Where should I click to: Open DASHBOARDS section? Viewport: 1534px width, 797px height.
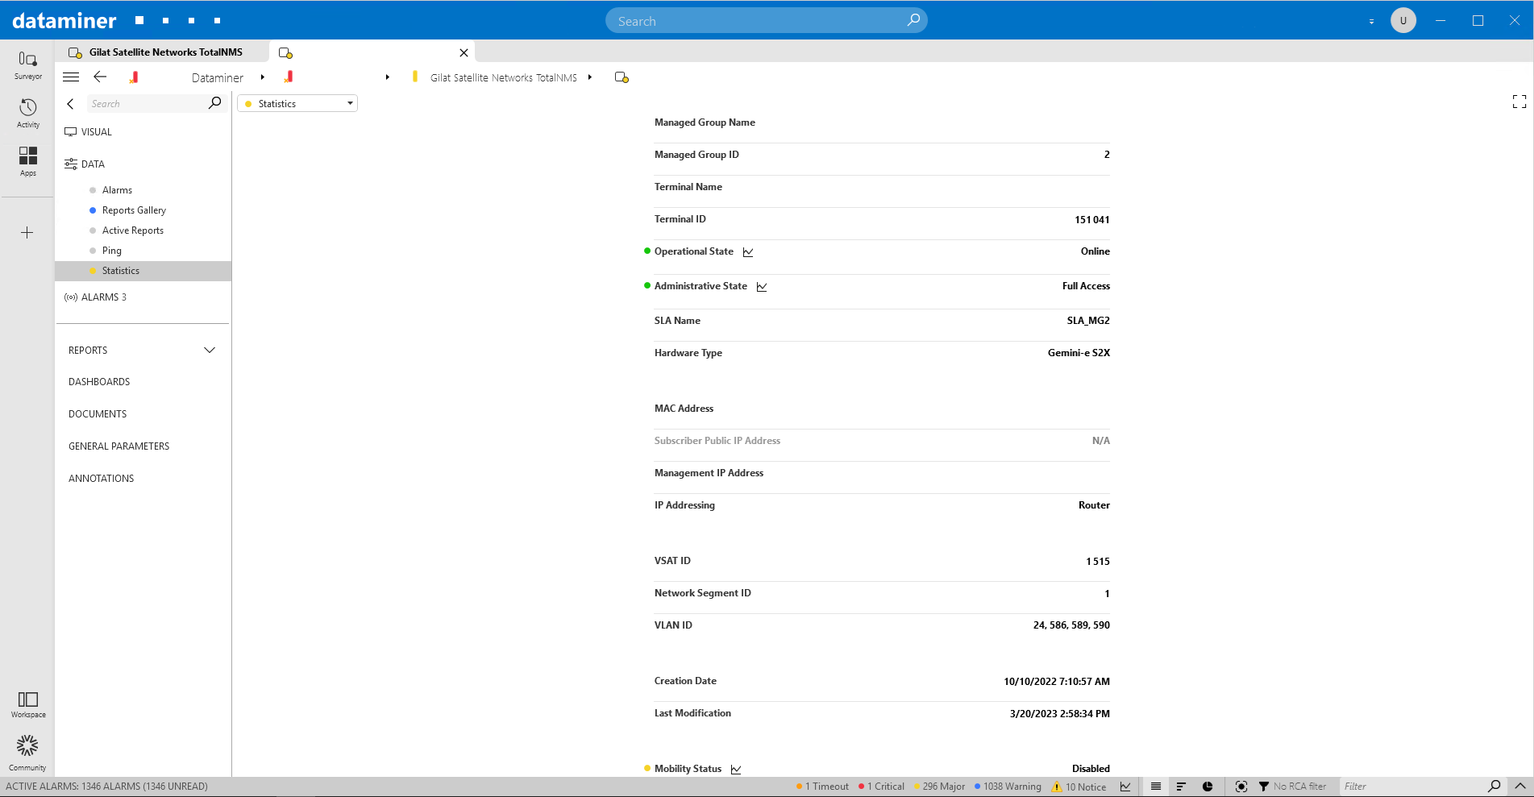click(x=99, y=382)
